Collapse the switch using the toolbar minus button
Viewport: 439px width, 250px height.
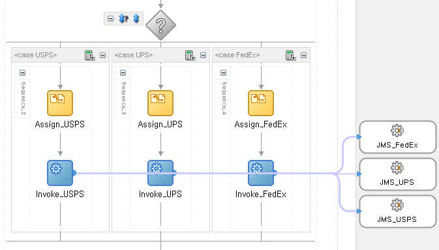pos(111,19)
